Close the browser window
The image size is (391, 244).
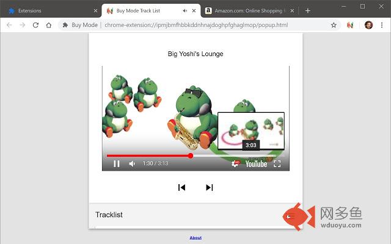[x=381, y=7]
